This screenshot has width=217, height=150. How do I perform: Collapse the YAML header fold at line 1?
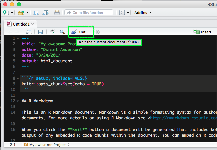point(18,38)
